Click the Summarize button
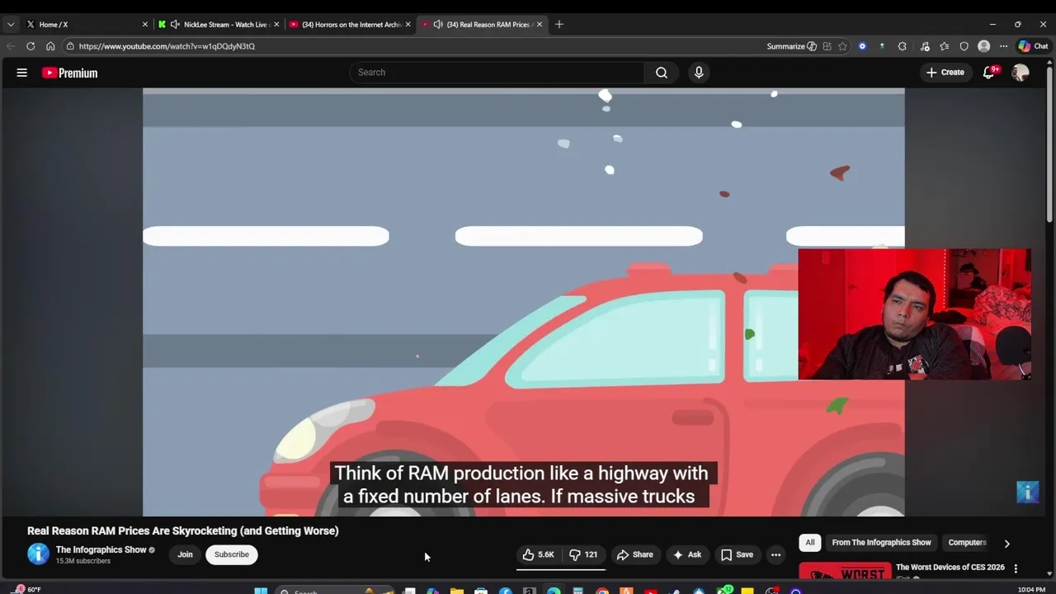This screenshot has height=594, width=1056. [791, 46]
